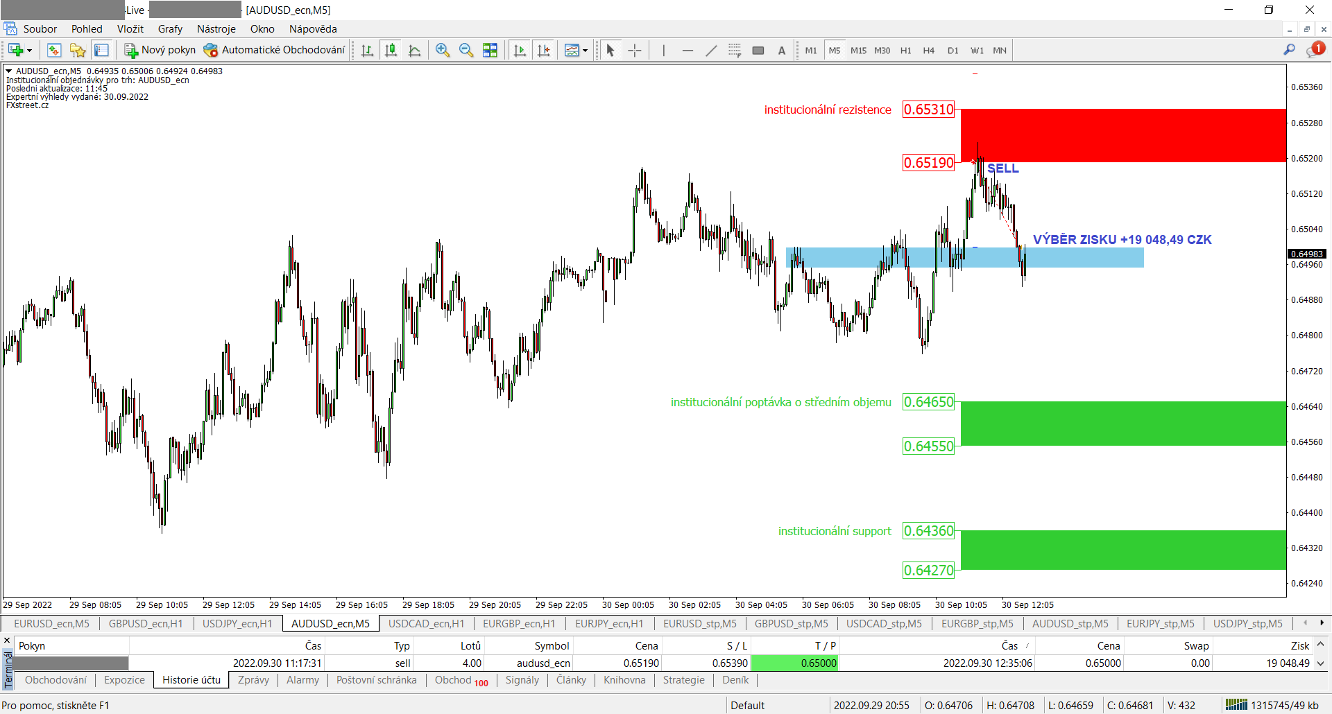Switch to EURUSD_ecn,M5 chart tab
1332x714 pixels.
pos(51,623)
